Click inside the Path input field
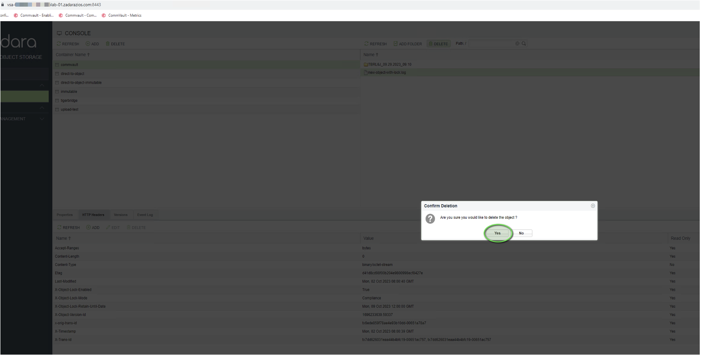This screenshot has height=355, width=701. 491,43
